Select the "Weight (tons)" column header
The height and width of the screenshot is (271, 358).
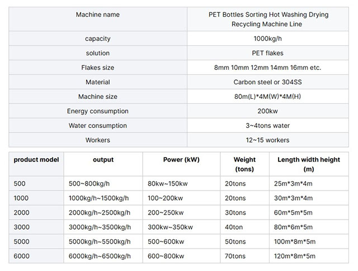pyautogui.click(x=244, y=164)
